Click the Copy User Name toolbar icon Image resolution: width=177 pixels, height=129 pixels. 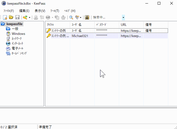click(x=36, y=17)
